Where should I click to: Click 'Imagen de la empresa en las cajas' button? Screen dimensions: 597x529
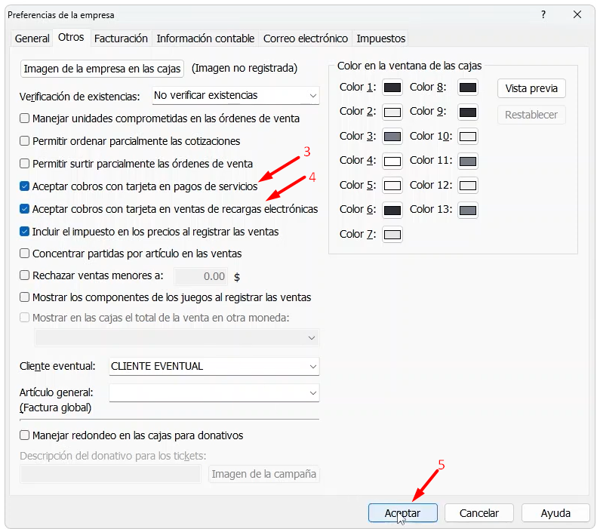tap(102, 69)
